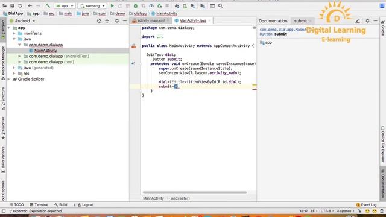Screen dimensions: 386x217
Task: Switch to activity_main.xml tab
Action: (x=151, y=20)
